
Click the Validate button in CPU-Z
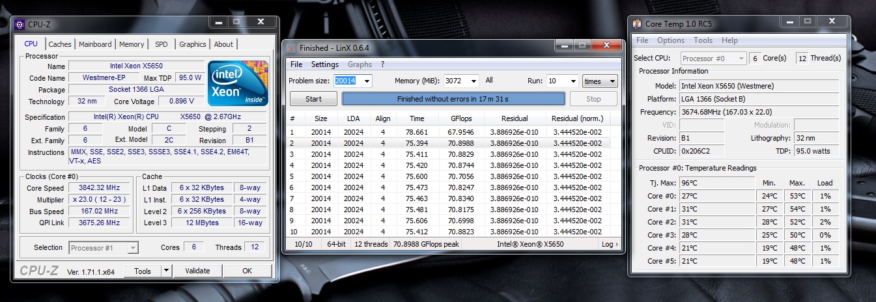click(197, 271)
